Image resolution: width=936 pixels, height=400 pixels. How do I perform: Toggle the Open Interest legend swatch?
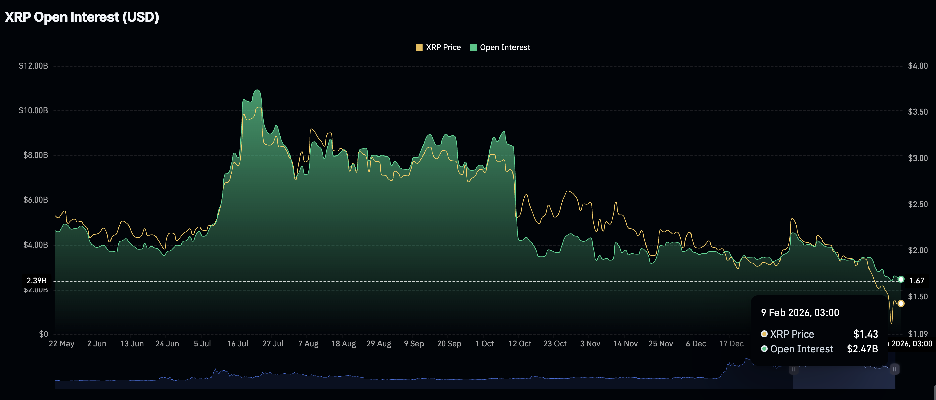(x=473, y=48)
